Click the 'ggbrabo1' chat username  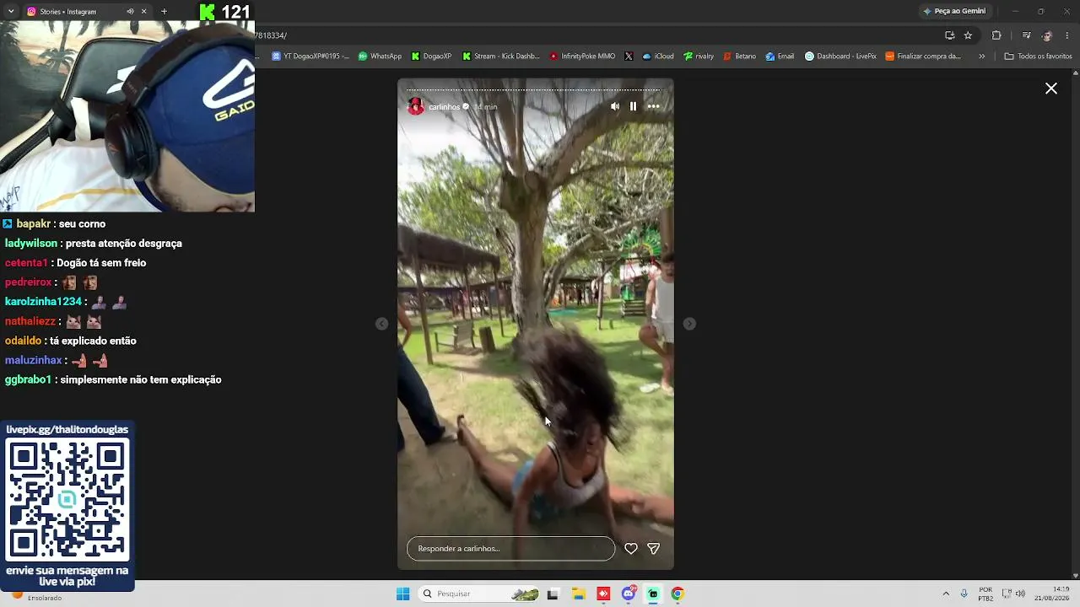click(x=29, y=380)
